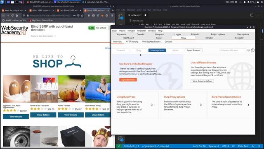View details of Potato Theater product
The height and width of the screenshot is (149, 264).
(x=71, y=115)
